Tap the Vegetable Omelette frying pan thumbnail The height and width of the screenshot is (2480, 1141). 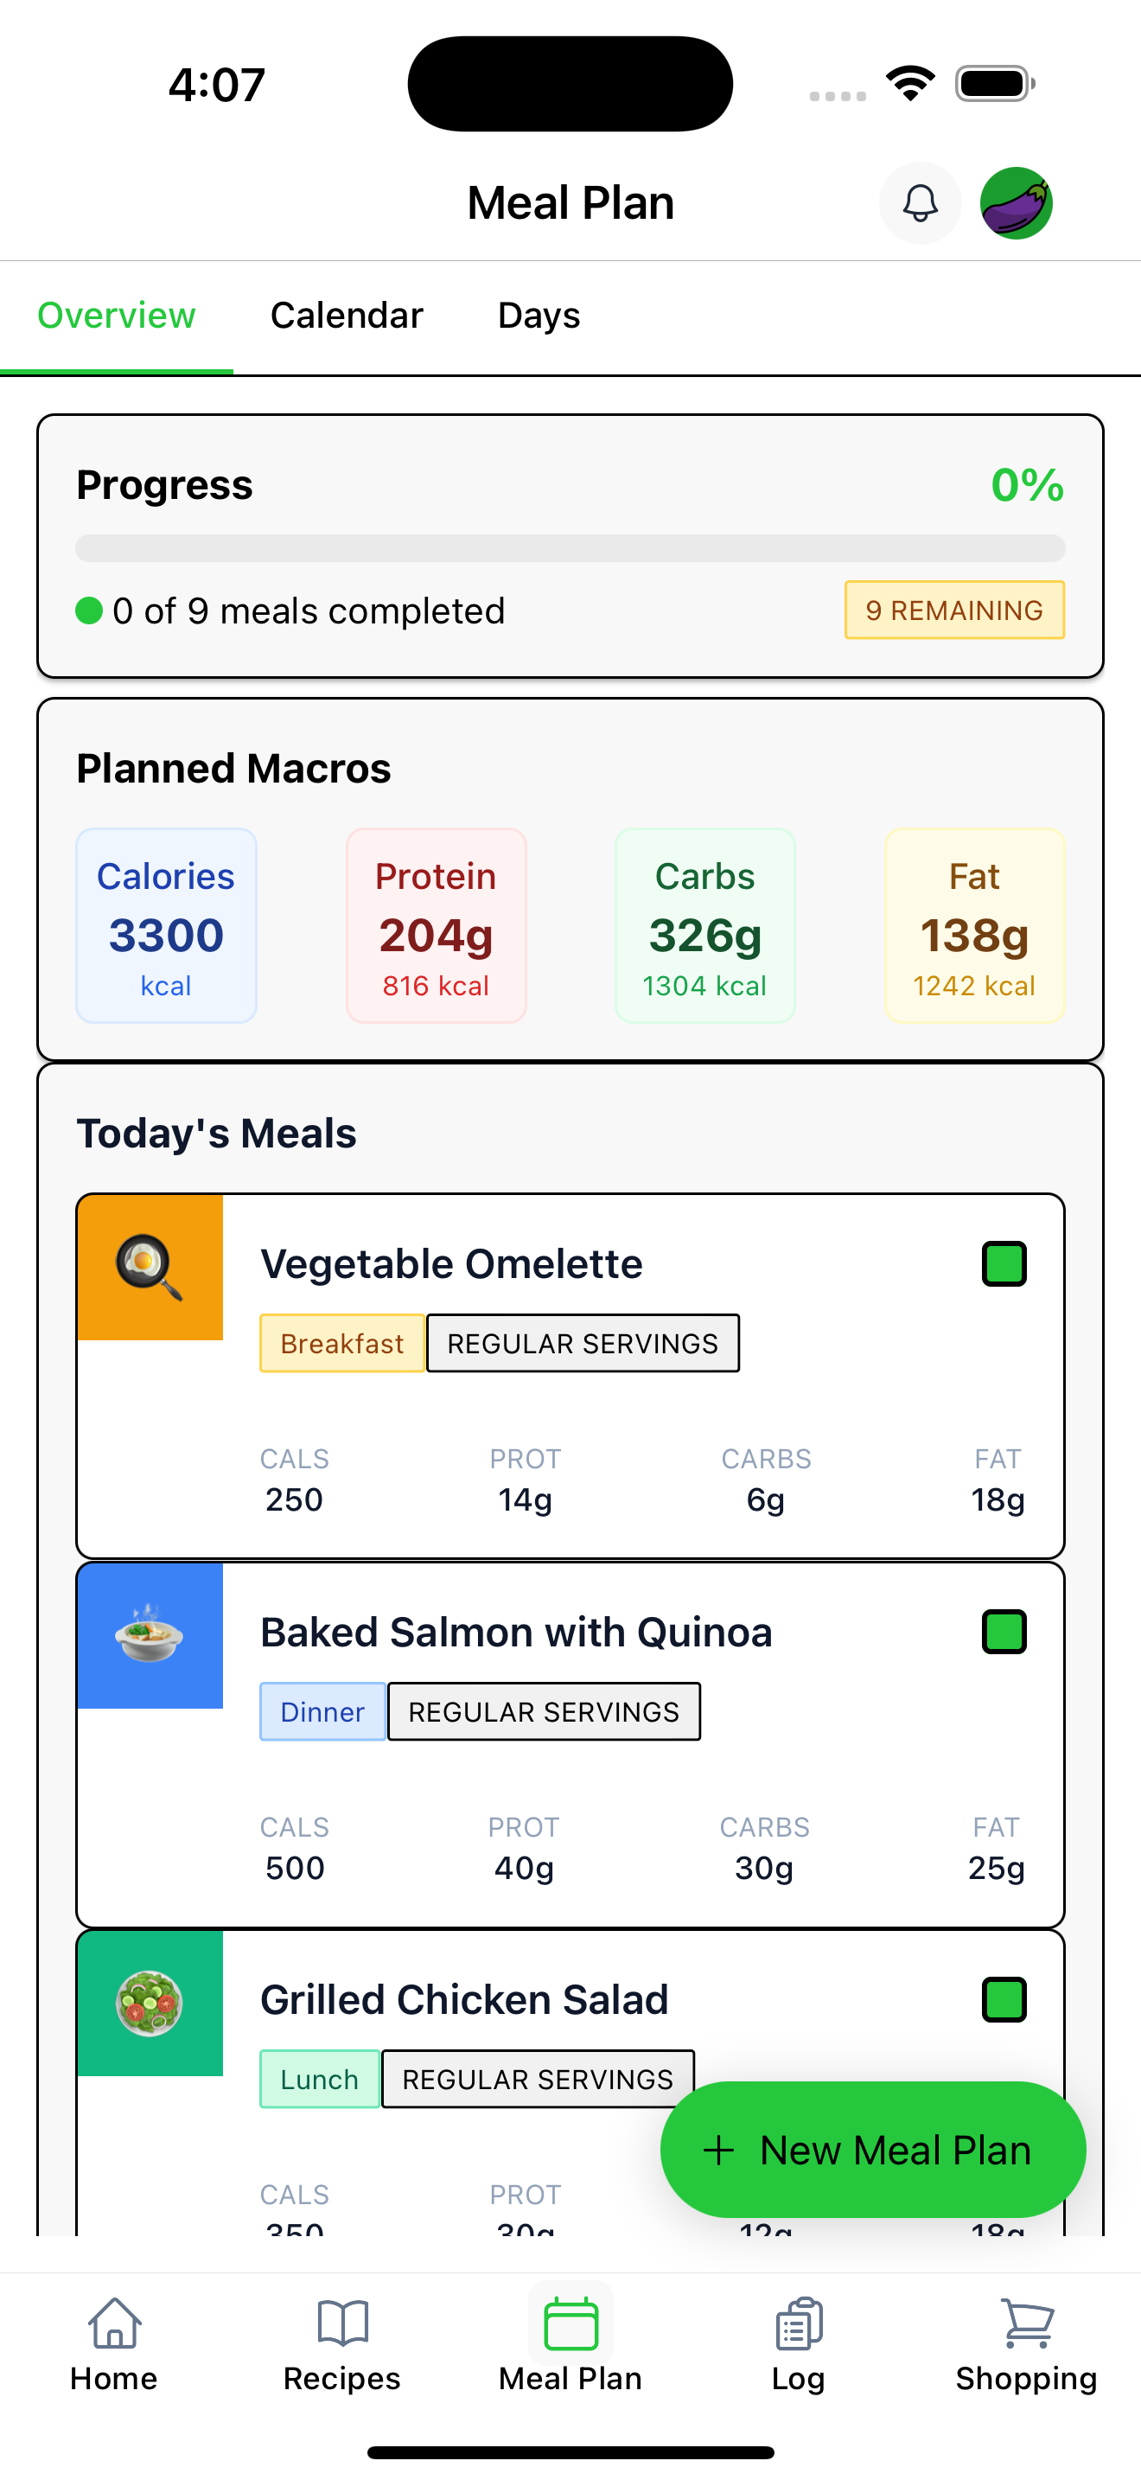[x=150, y=1267]
